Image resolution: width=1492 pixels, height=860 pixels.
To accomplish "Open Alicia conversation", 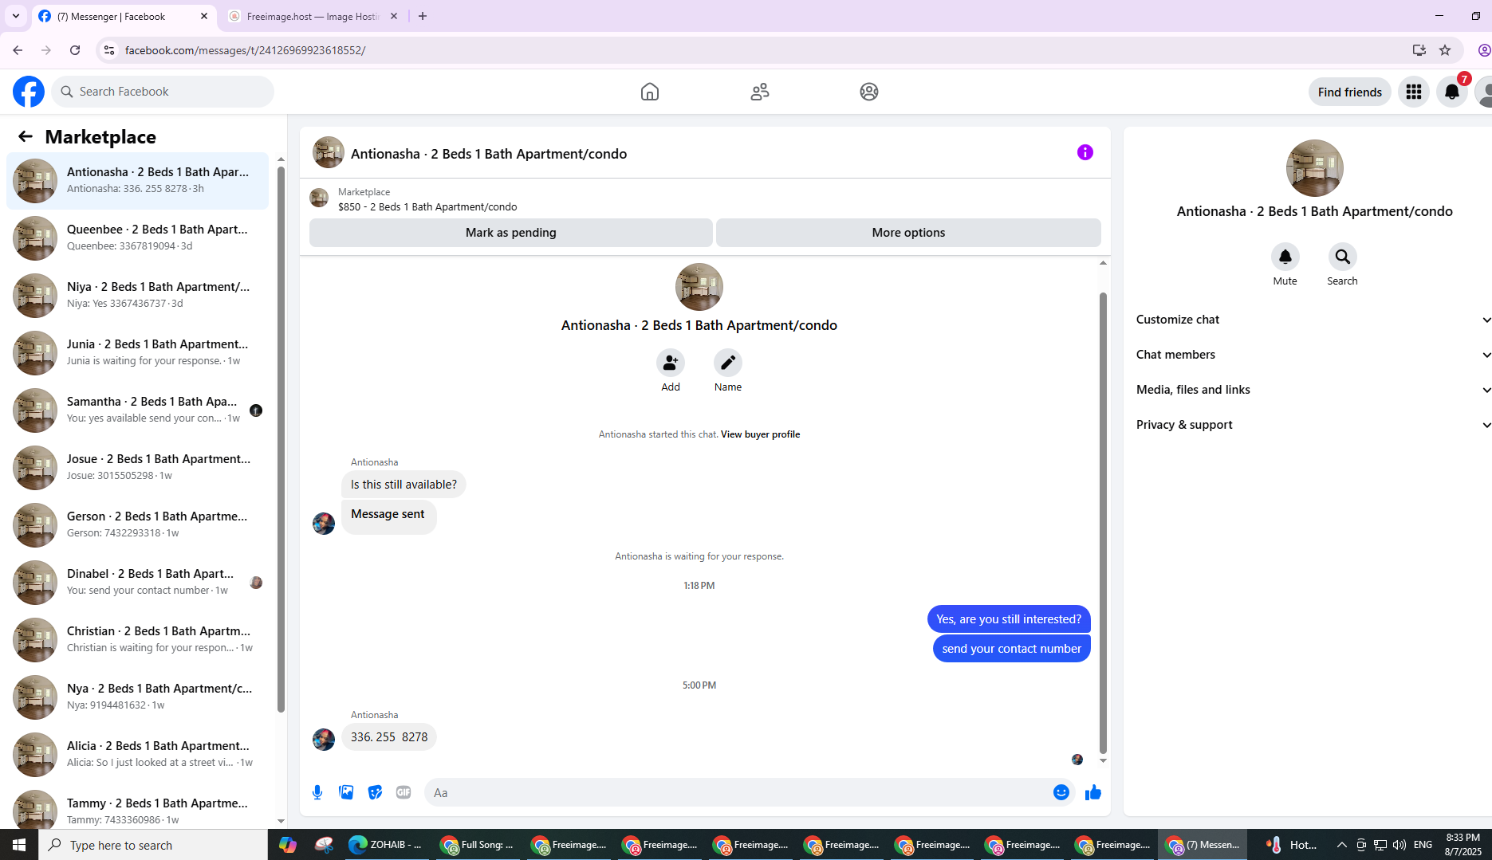I will (x=137, y=755).
